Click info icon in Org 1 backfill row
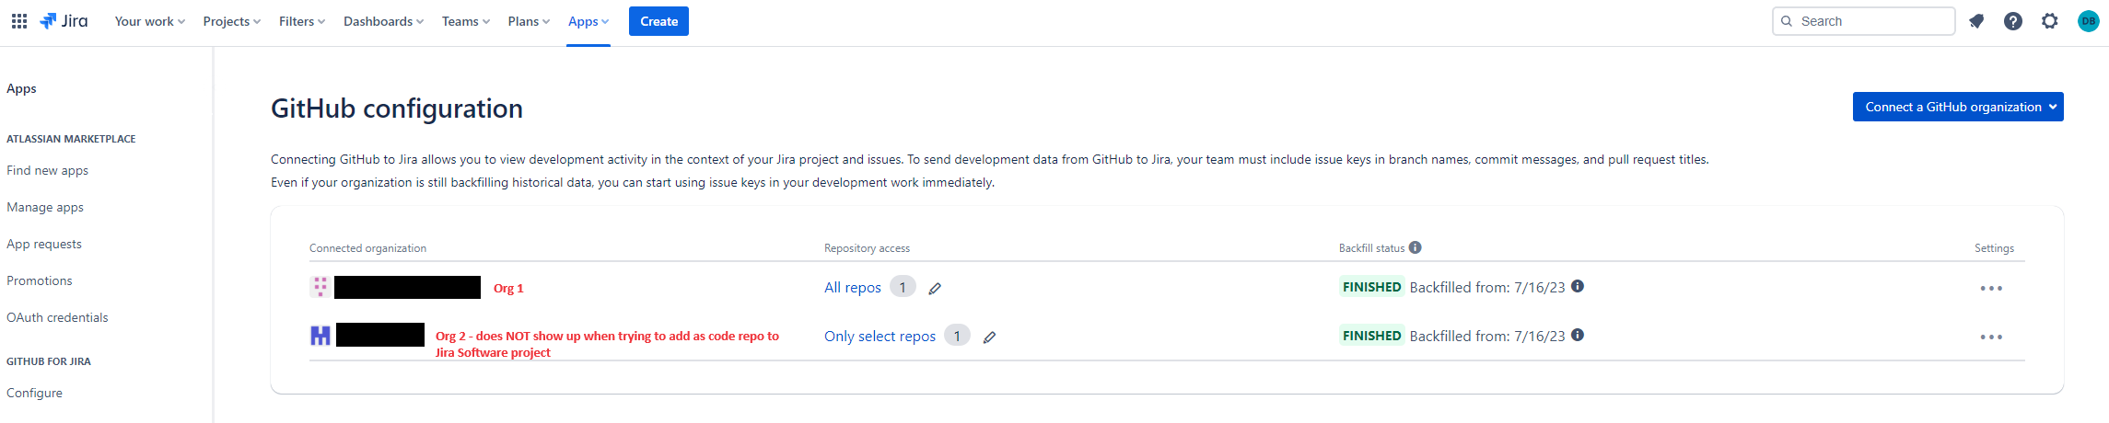2109x423 pixels. (x=1578, y=286)
